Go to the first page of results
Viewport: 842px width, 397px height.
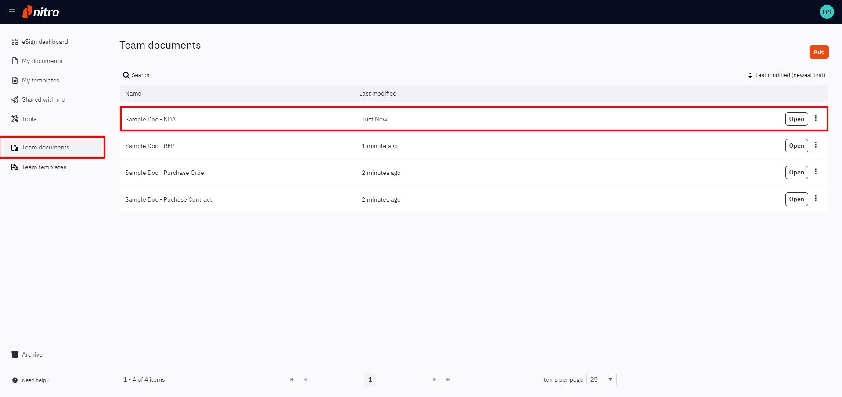291,379
